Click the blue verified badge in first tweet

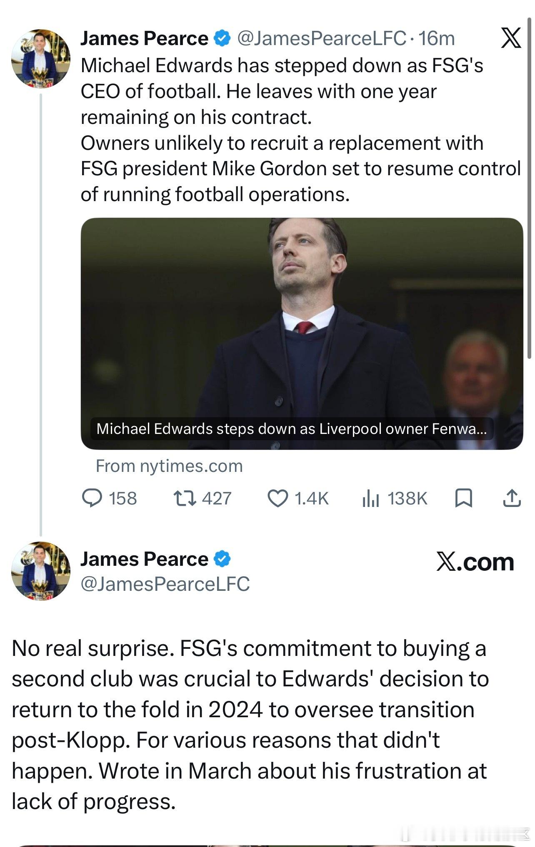222,38
